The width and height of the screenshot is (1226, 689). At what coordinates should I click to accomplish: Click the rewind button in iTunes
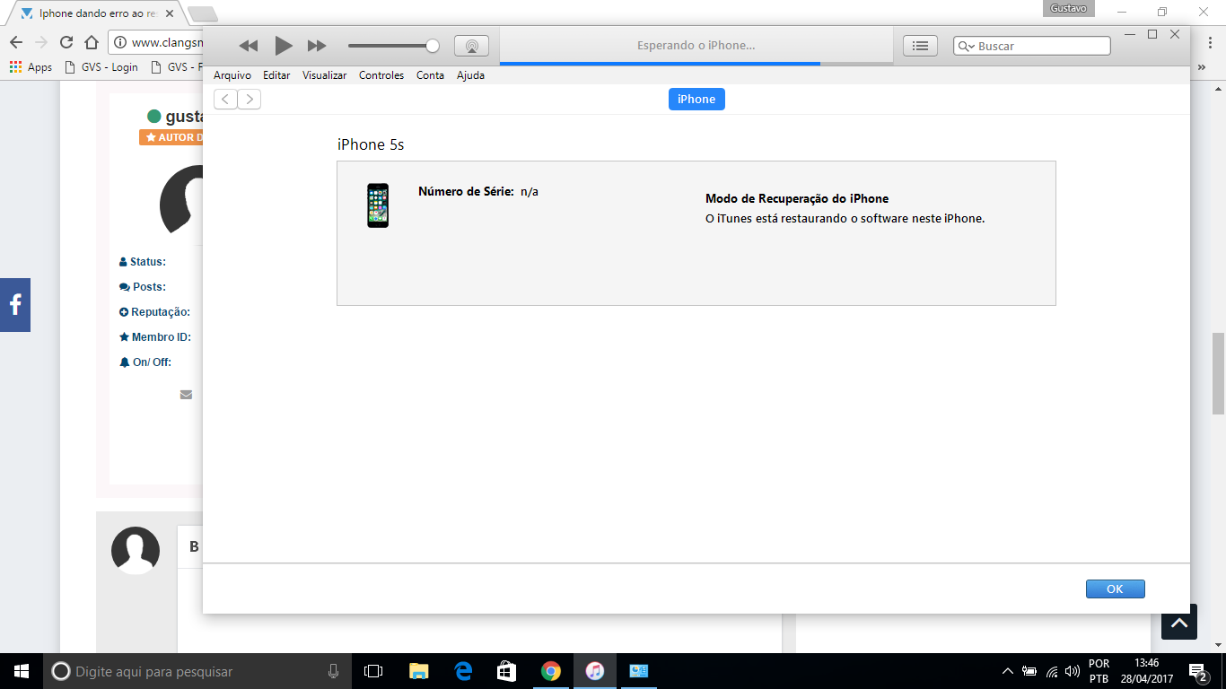tap(249, 46)
